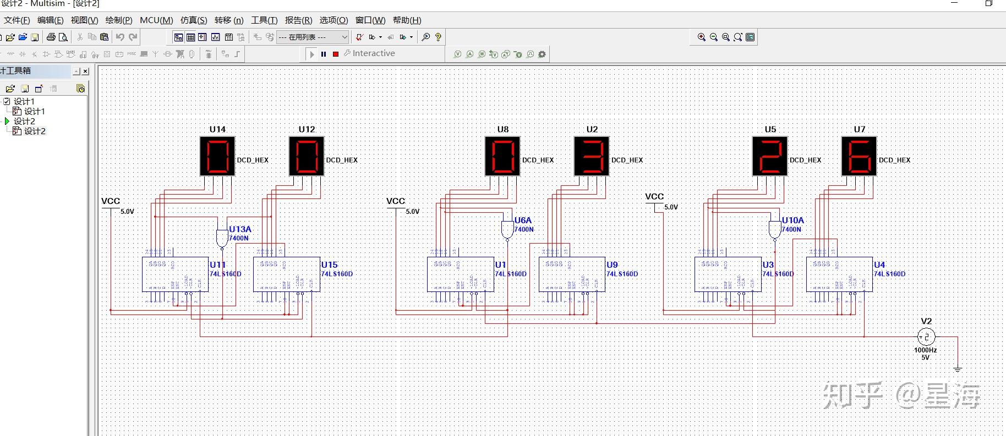
Task: Open the SPICE netlist viewer icon
Action: point(203,37)
